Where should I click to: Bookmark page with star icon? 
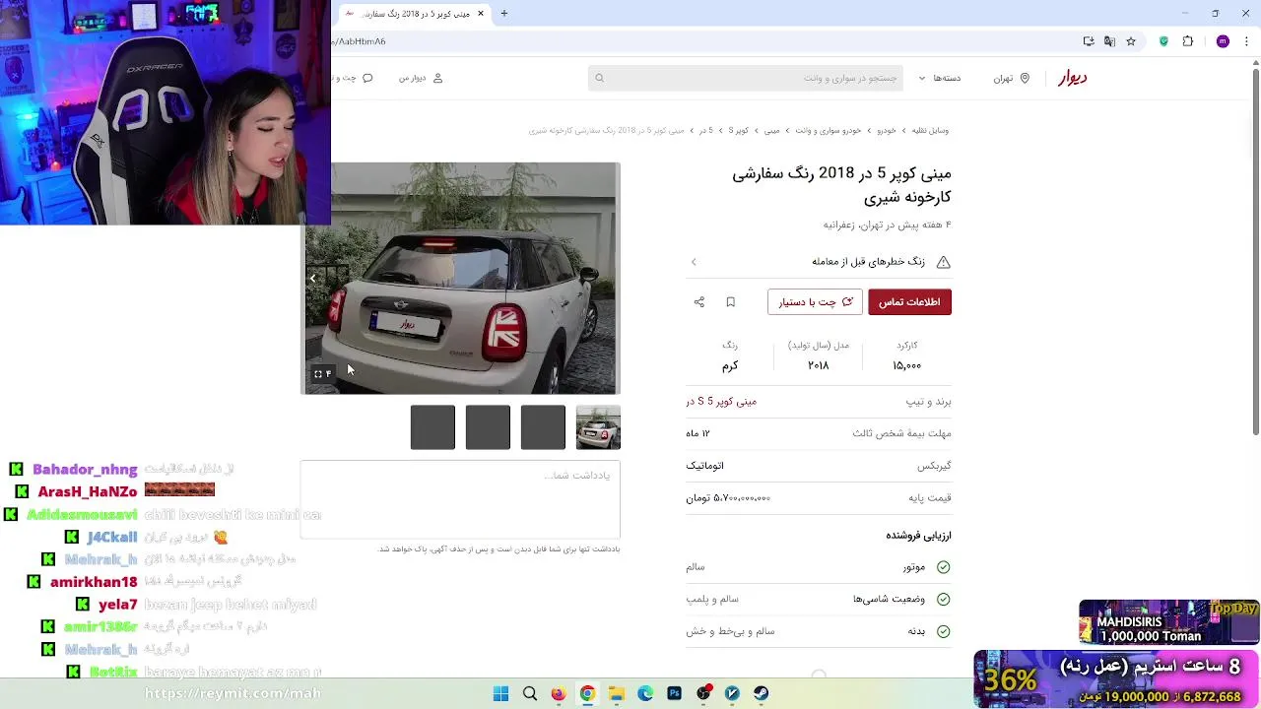pos(1131,41)
